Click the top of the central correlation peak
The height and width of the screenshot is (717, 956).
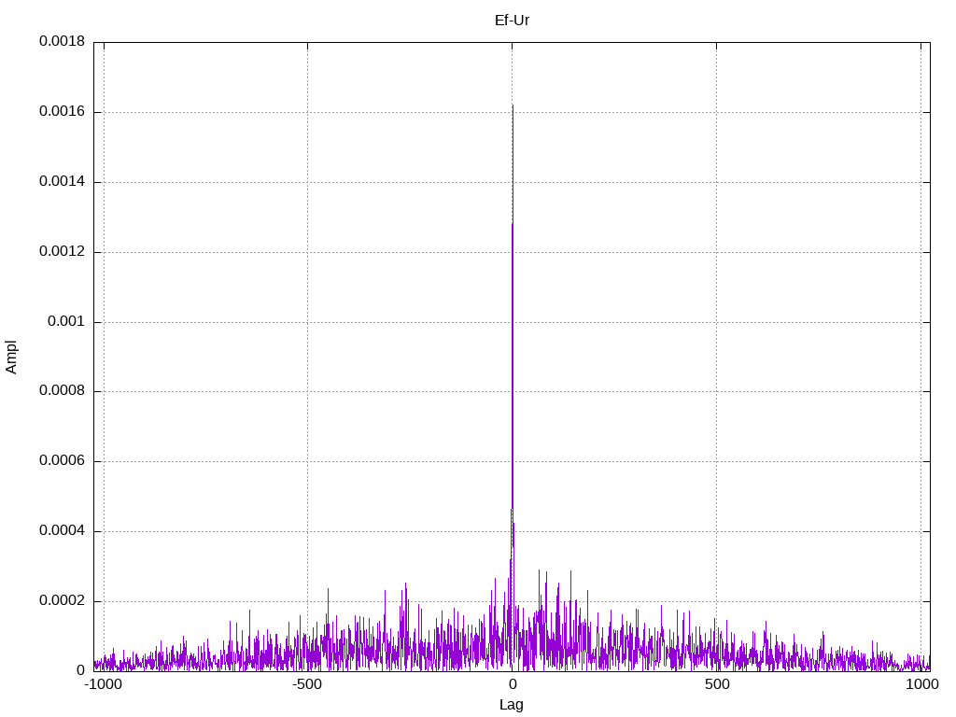pos(513,105)
